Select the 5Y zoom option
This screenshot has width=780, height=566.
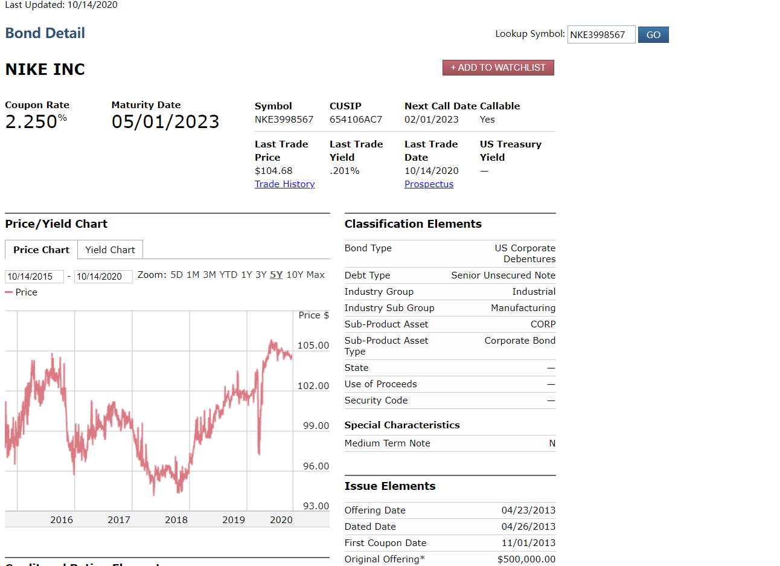[276, 275]
